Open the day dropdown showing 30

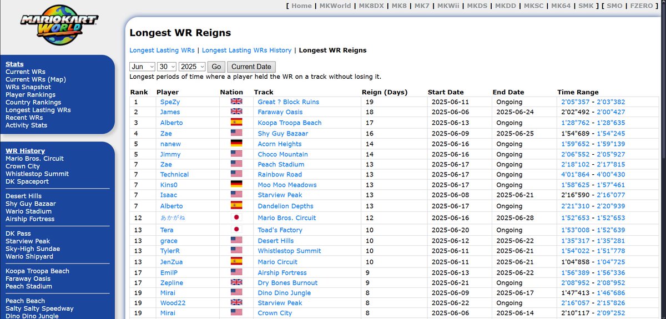(167, 67)
